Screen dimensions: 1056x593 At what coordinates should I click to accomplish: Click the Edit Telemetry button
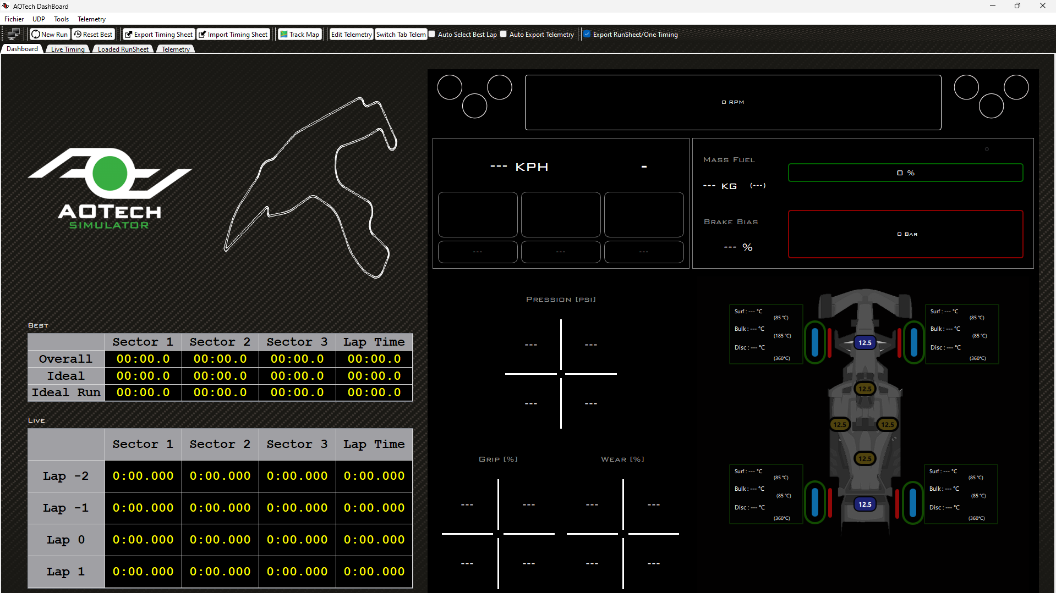pos(351,34)
